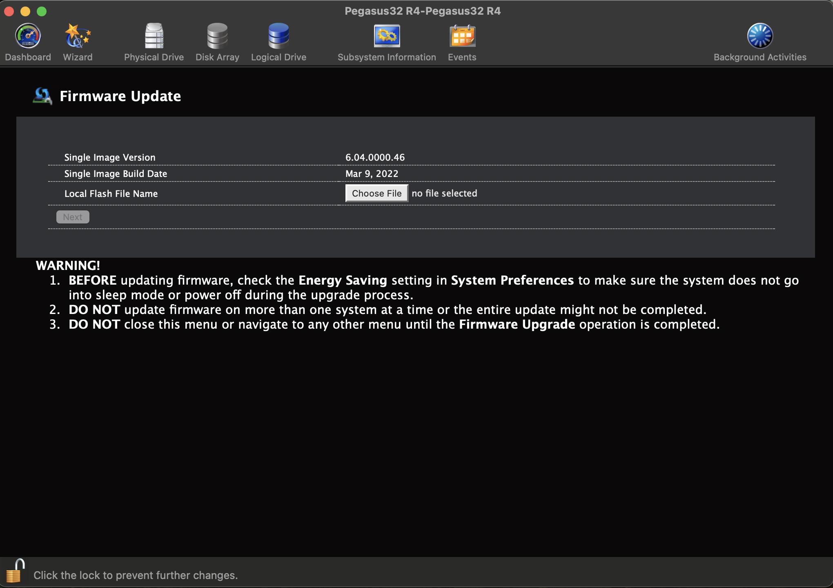Image resolution: width=833 pixels, height=588 pixels.
Task: Maximize the window with green button
Action: point(42,11)
